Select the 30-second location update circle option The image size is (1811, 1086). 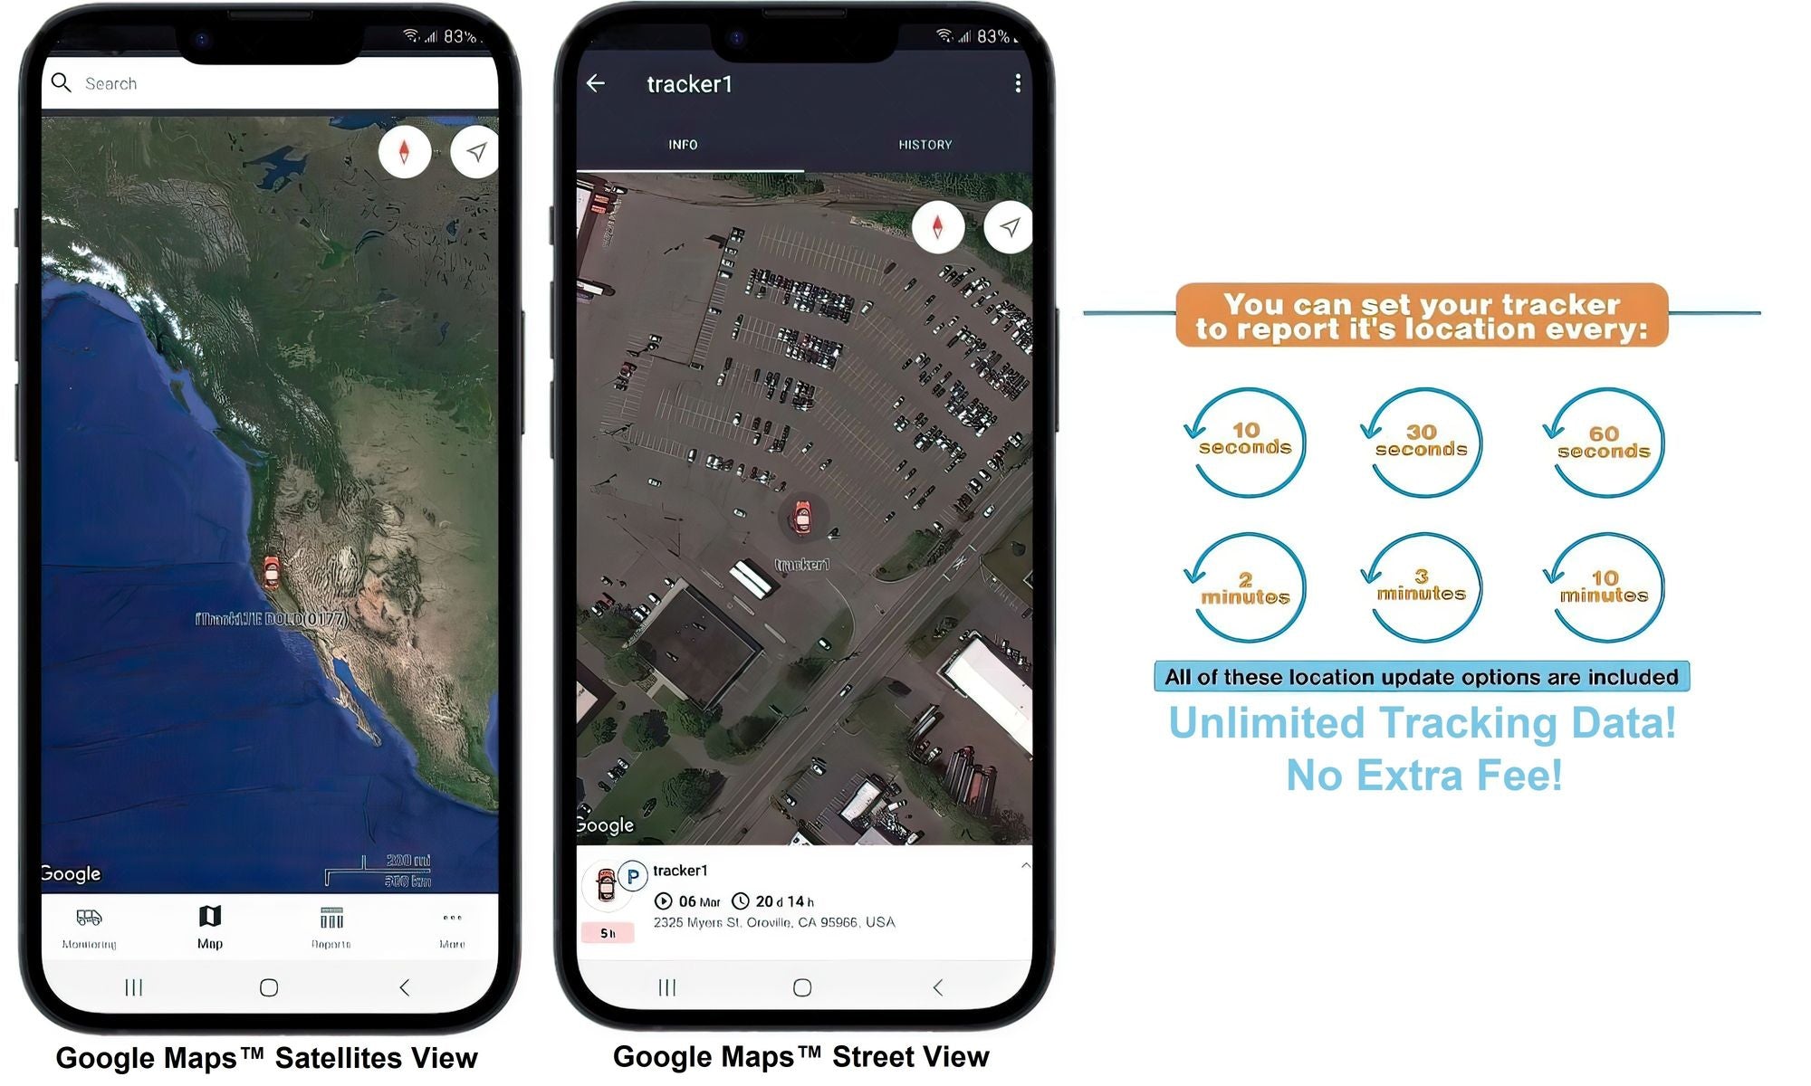tap(1421, 438)
